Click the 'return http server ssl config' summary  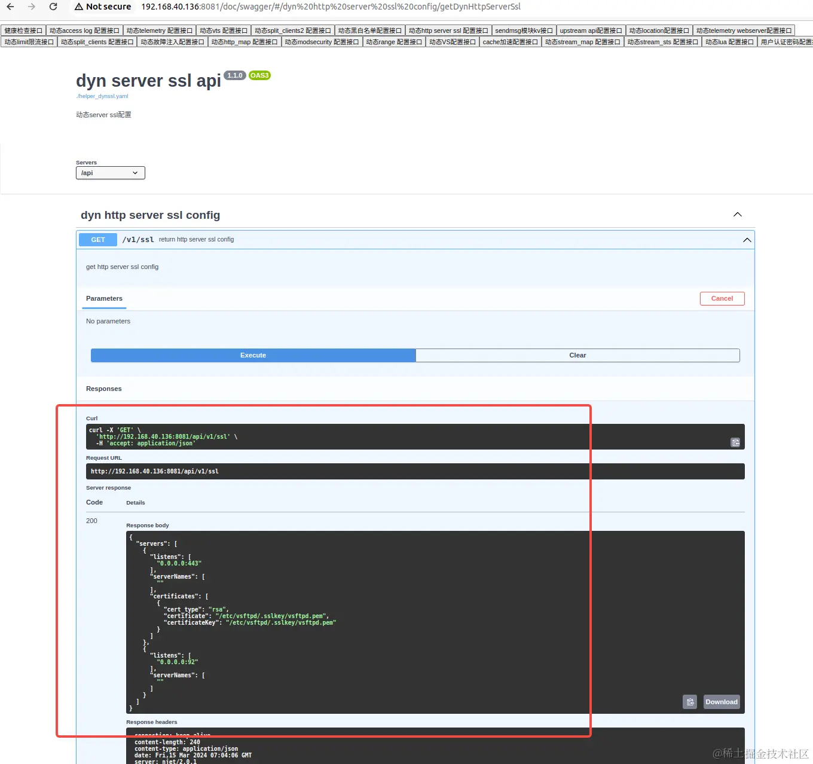point(196,240)
